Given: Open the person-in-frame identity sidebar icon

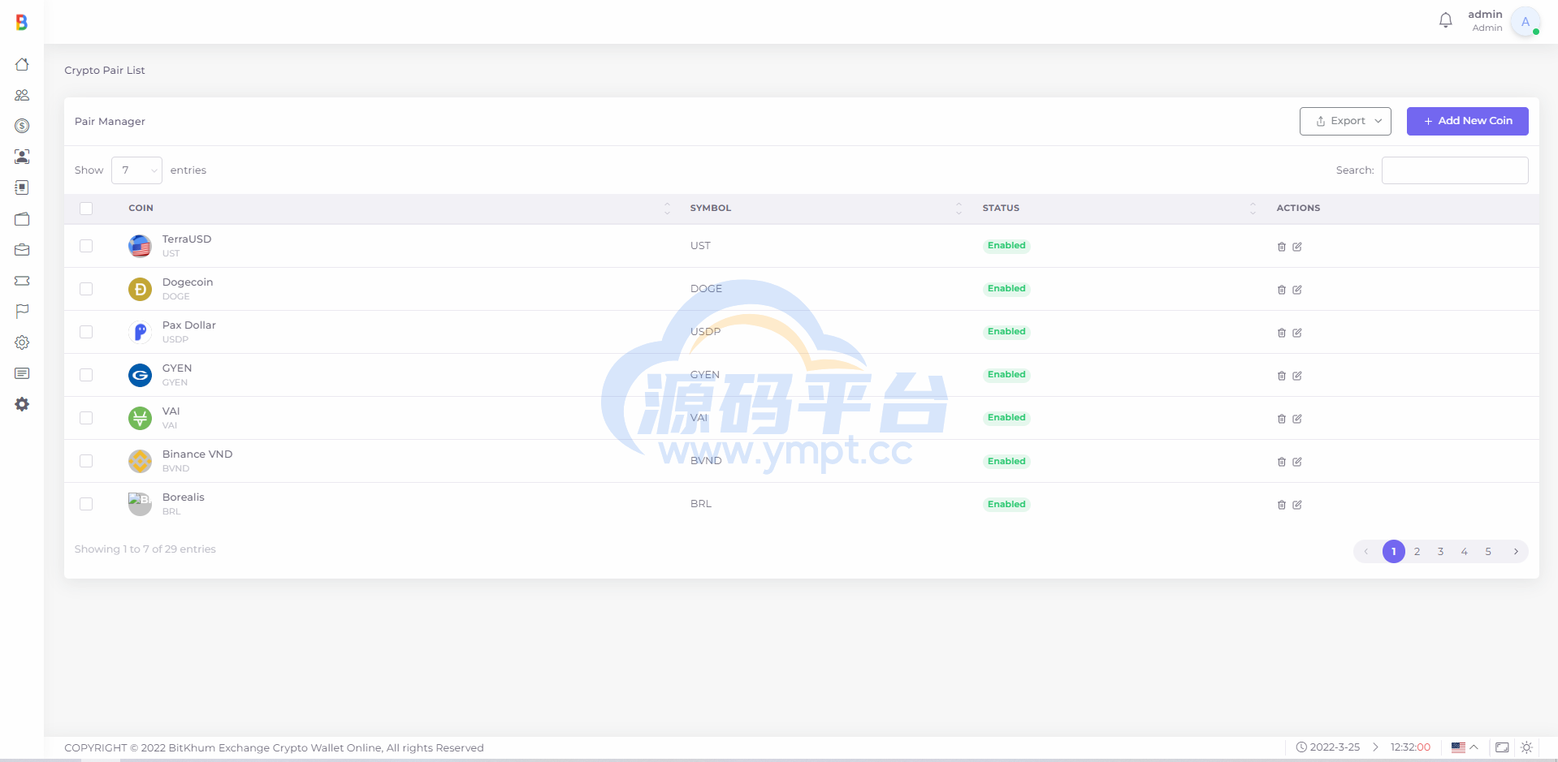Looking at the screenshot, I should 22,157.
